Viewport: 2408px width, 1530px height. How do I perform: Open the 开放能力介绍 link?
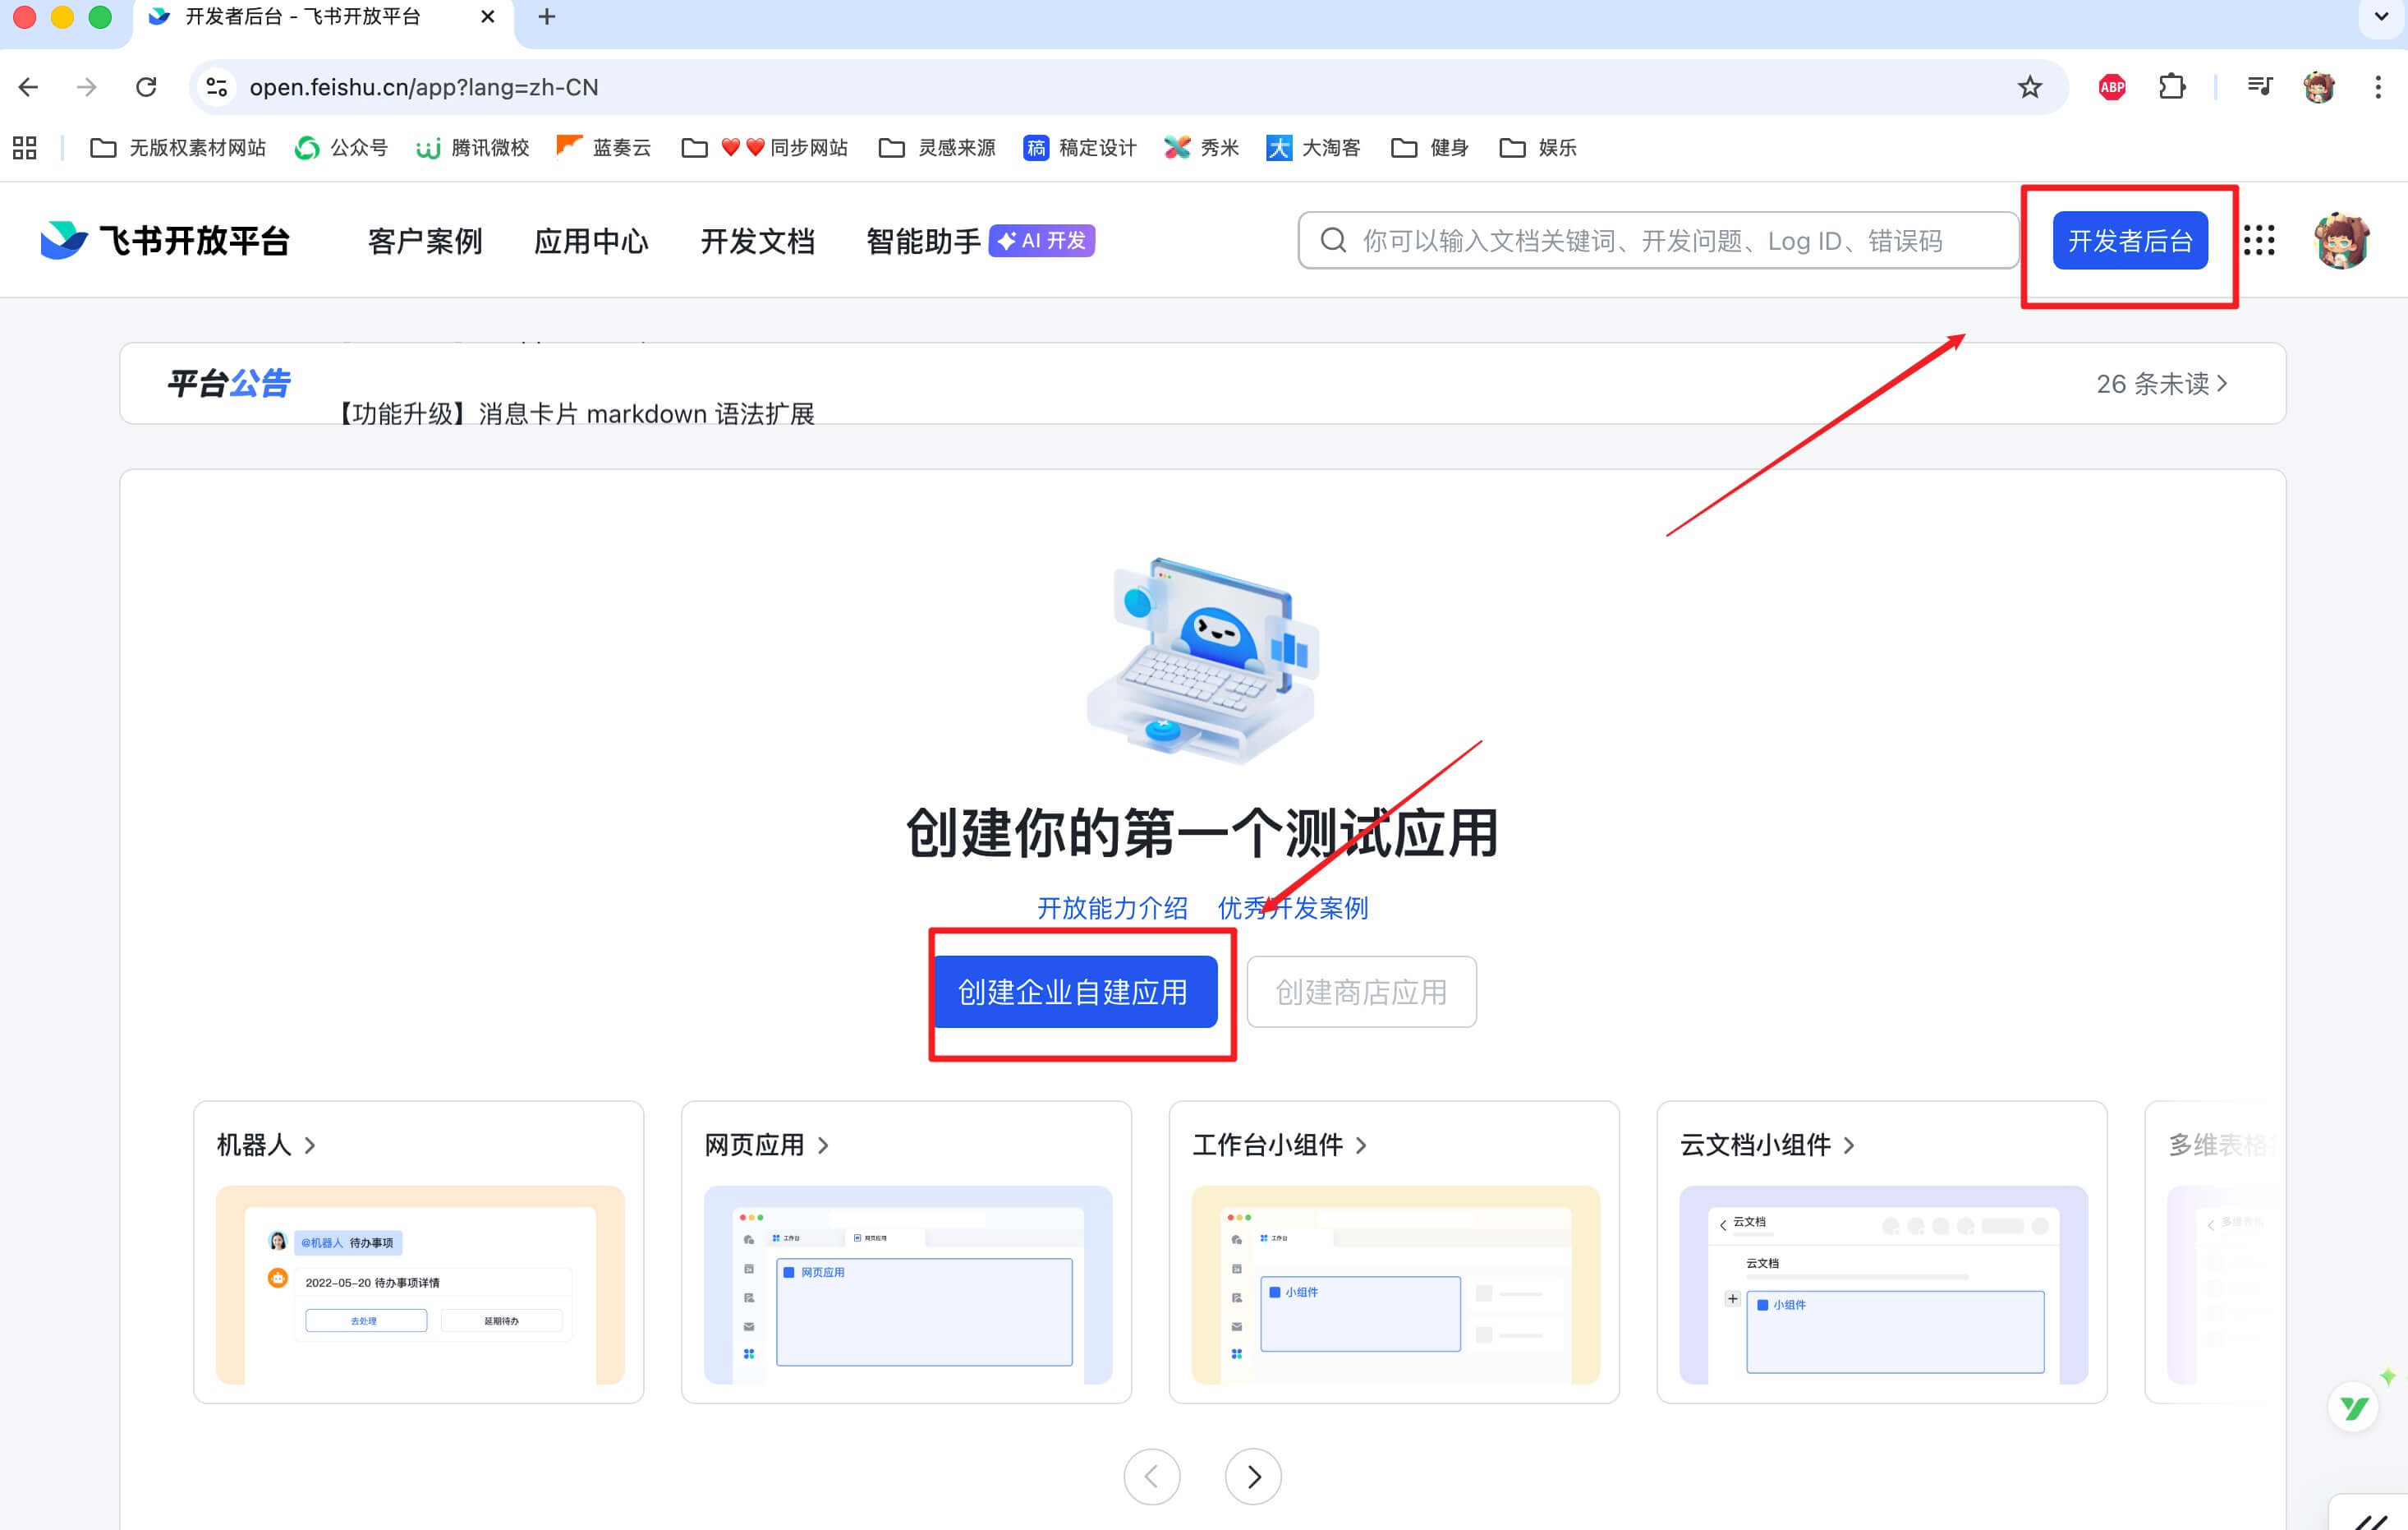1112,908
